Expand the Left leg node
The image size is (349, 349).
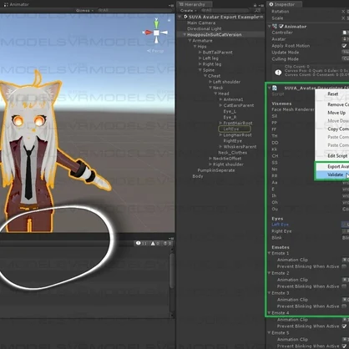tap(200, 58)
